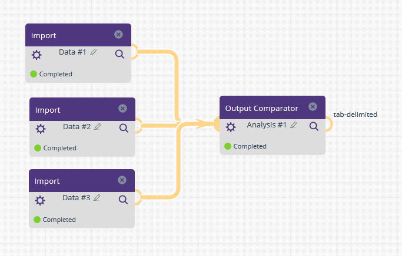This screenshot has height=256, width=402.
Task: Select the Data #1 output connector
Action: click(135, 52)
